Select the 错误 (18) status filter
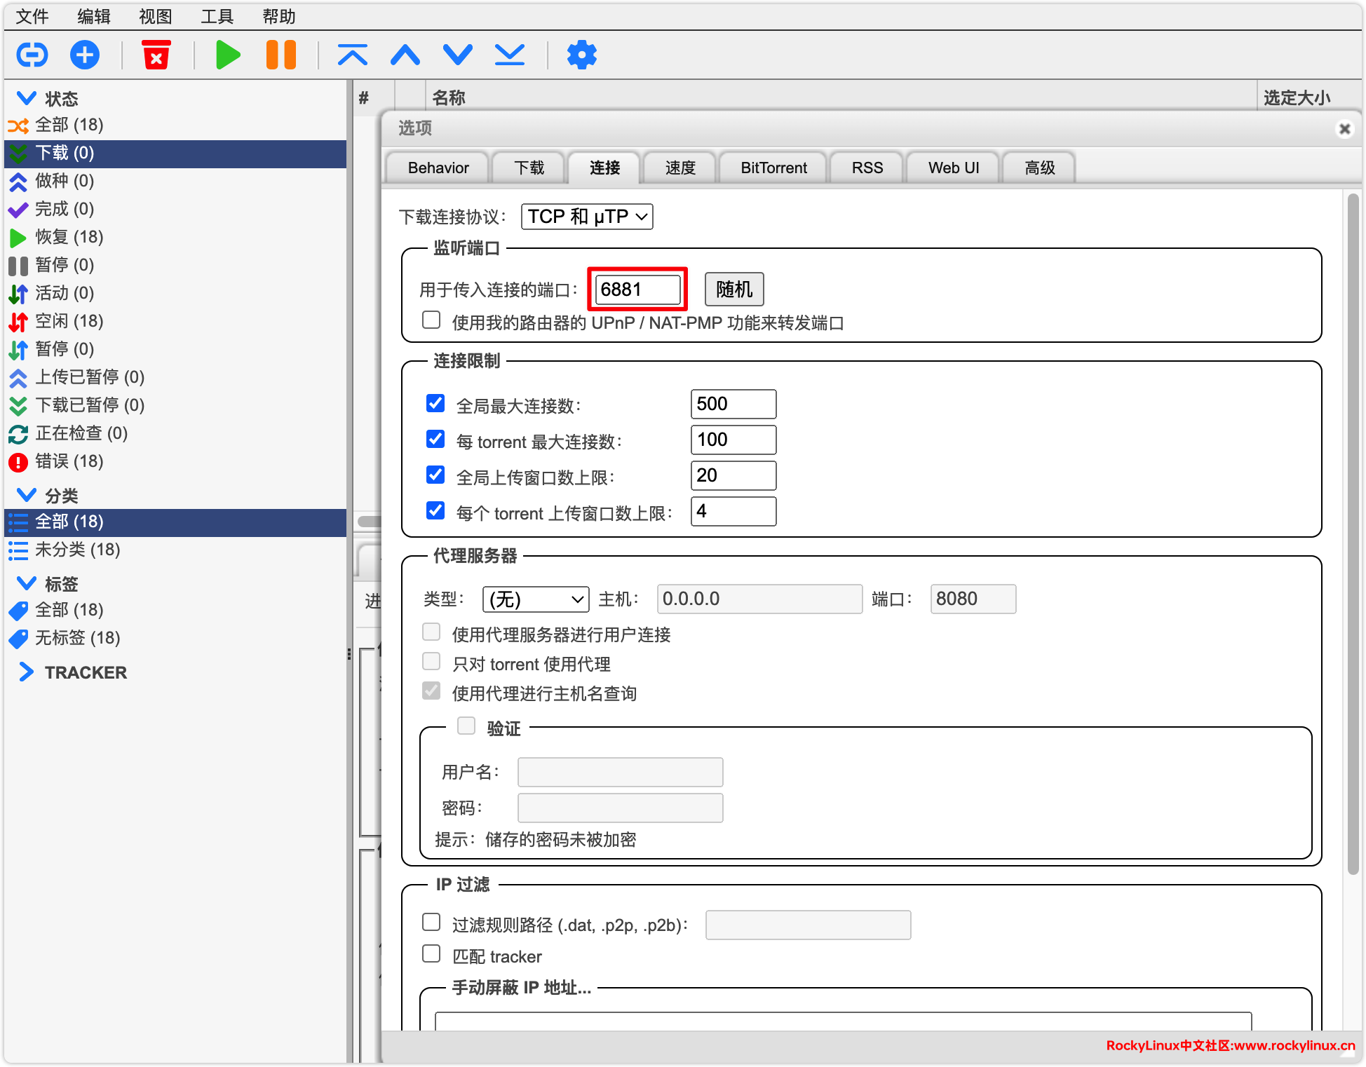 point(69,461)
